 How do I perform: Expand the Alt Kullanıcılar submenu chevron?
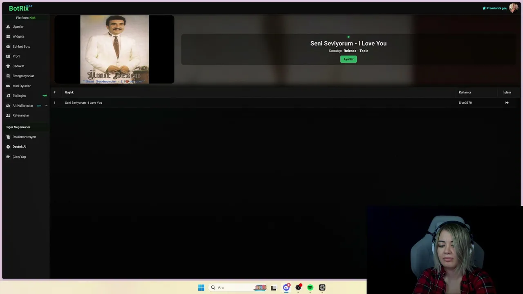coord(46,106)
